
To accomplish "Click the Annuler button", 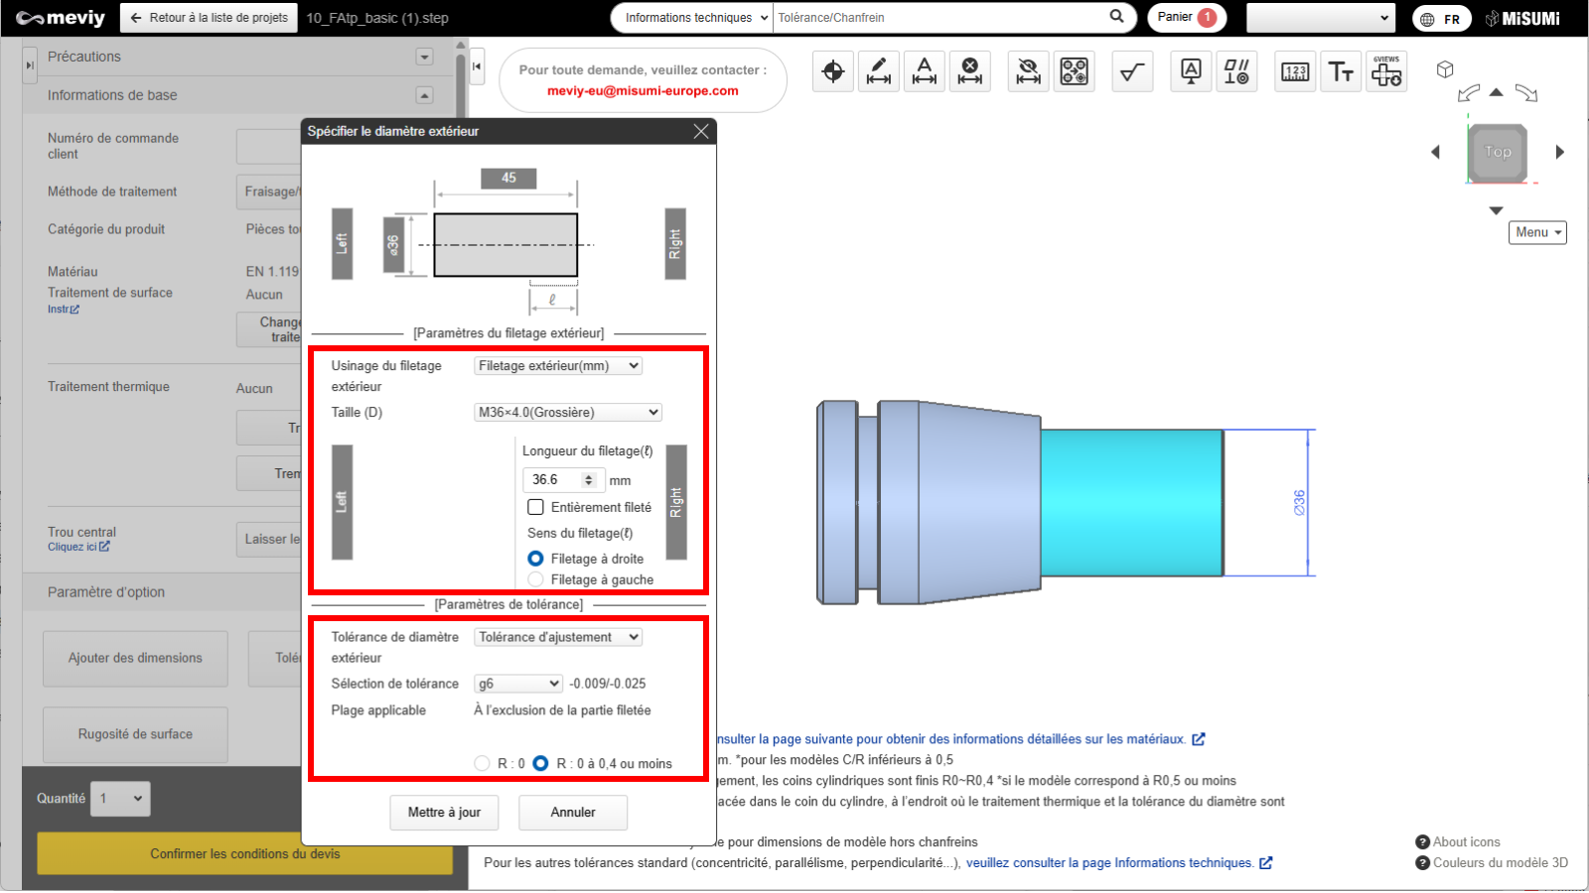I will [x=573, y=813].
